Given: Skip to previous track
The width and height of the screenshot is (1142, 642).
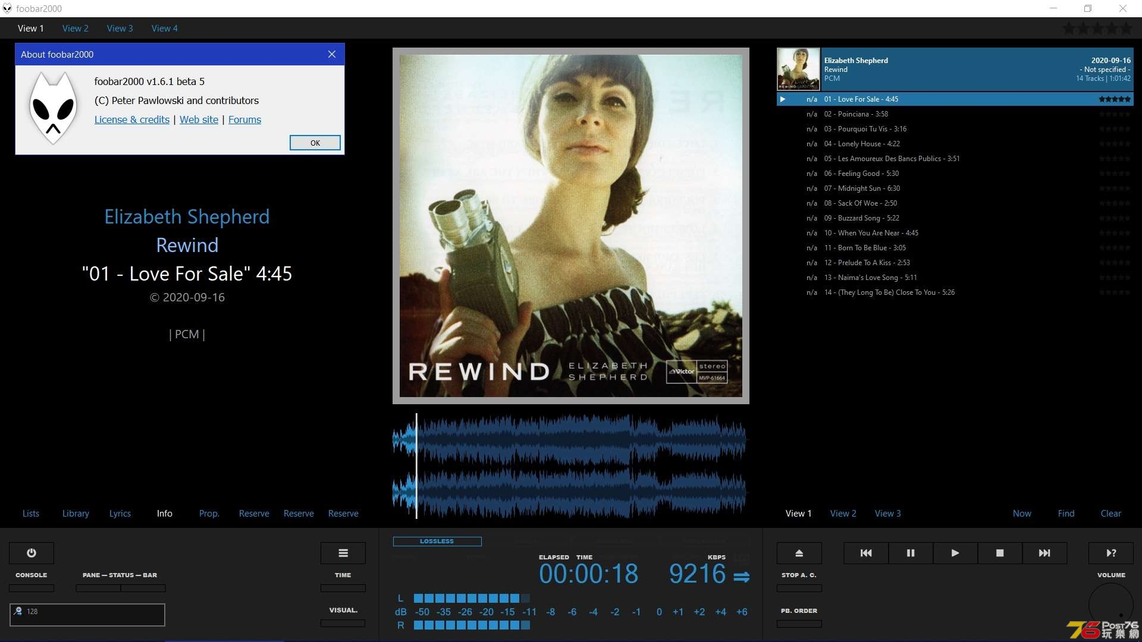Looking at the screenshot, I should (x=866, y=553).
